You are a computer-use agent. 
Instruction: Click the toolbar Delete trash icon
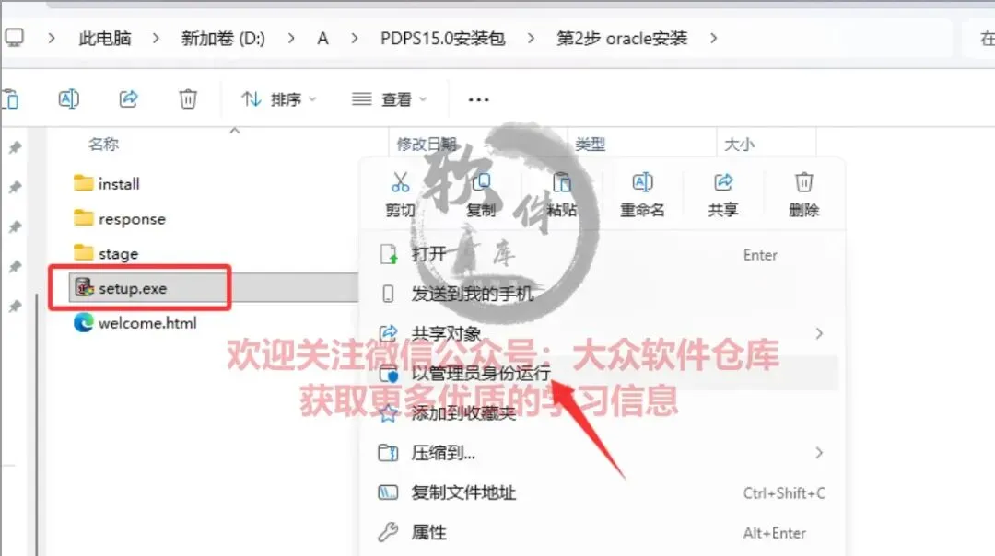[x=188, y=98]
